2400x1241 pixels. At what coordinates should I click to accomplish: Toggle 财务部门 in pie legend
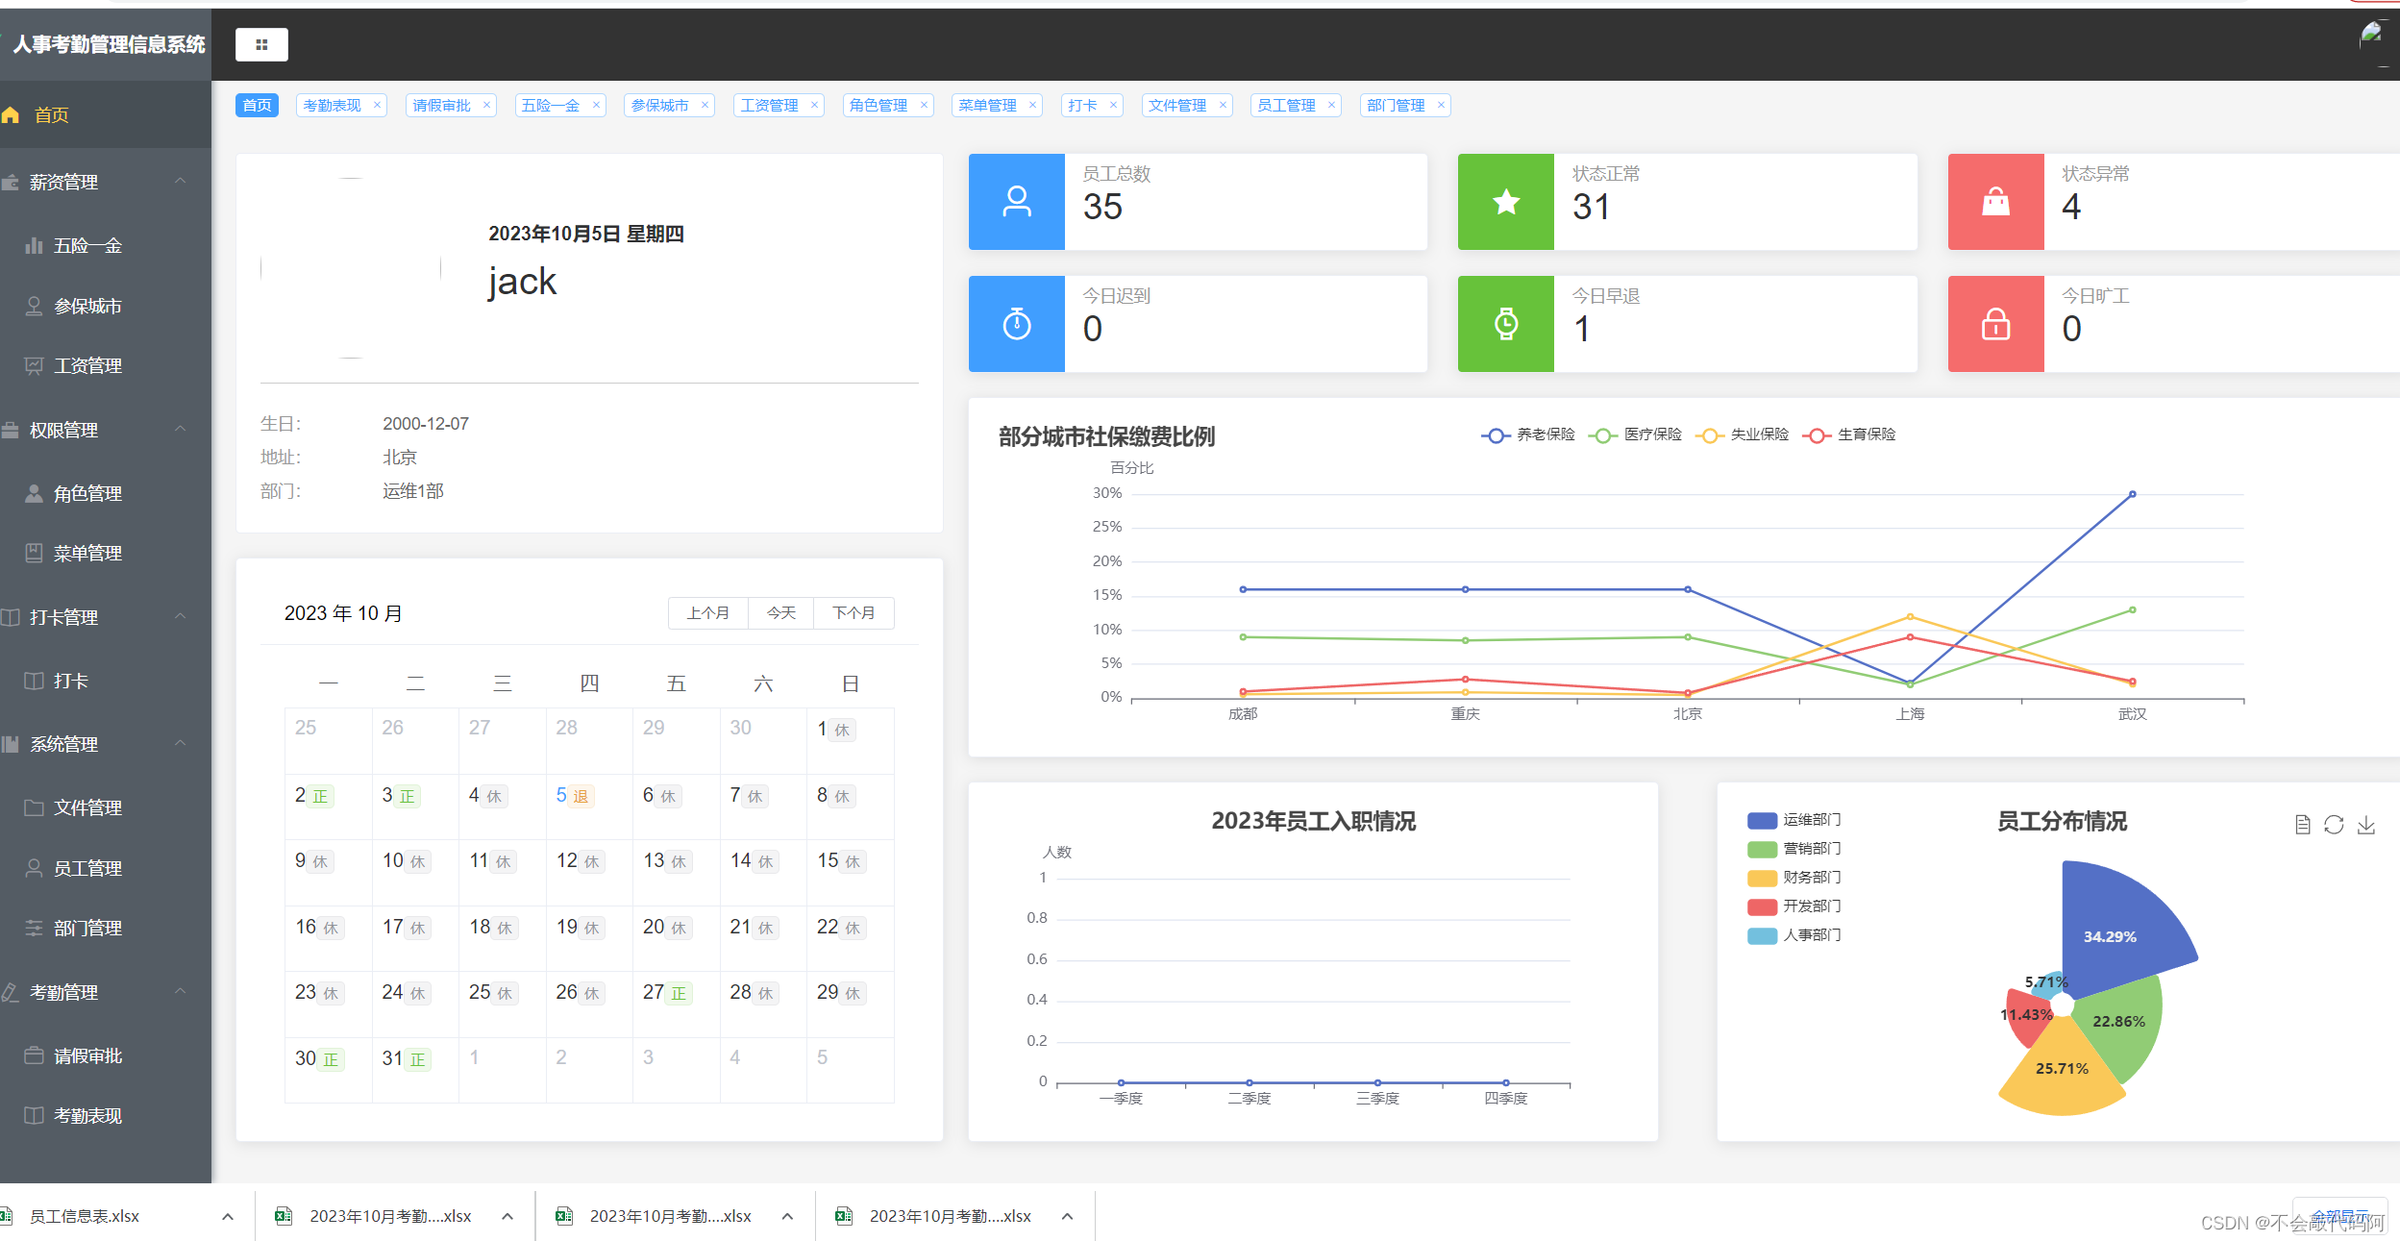coord(1794,878)
